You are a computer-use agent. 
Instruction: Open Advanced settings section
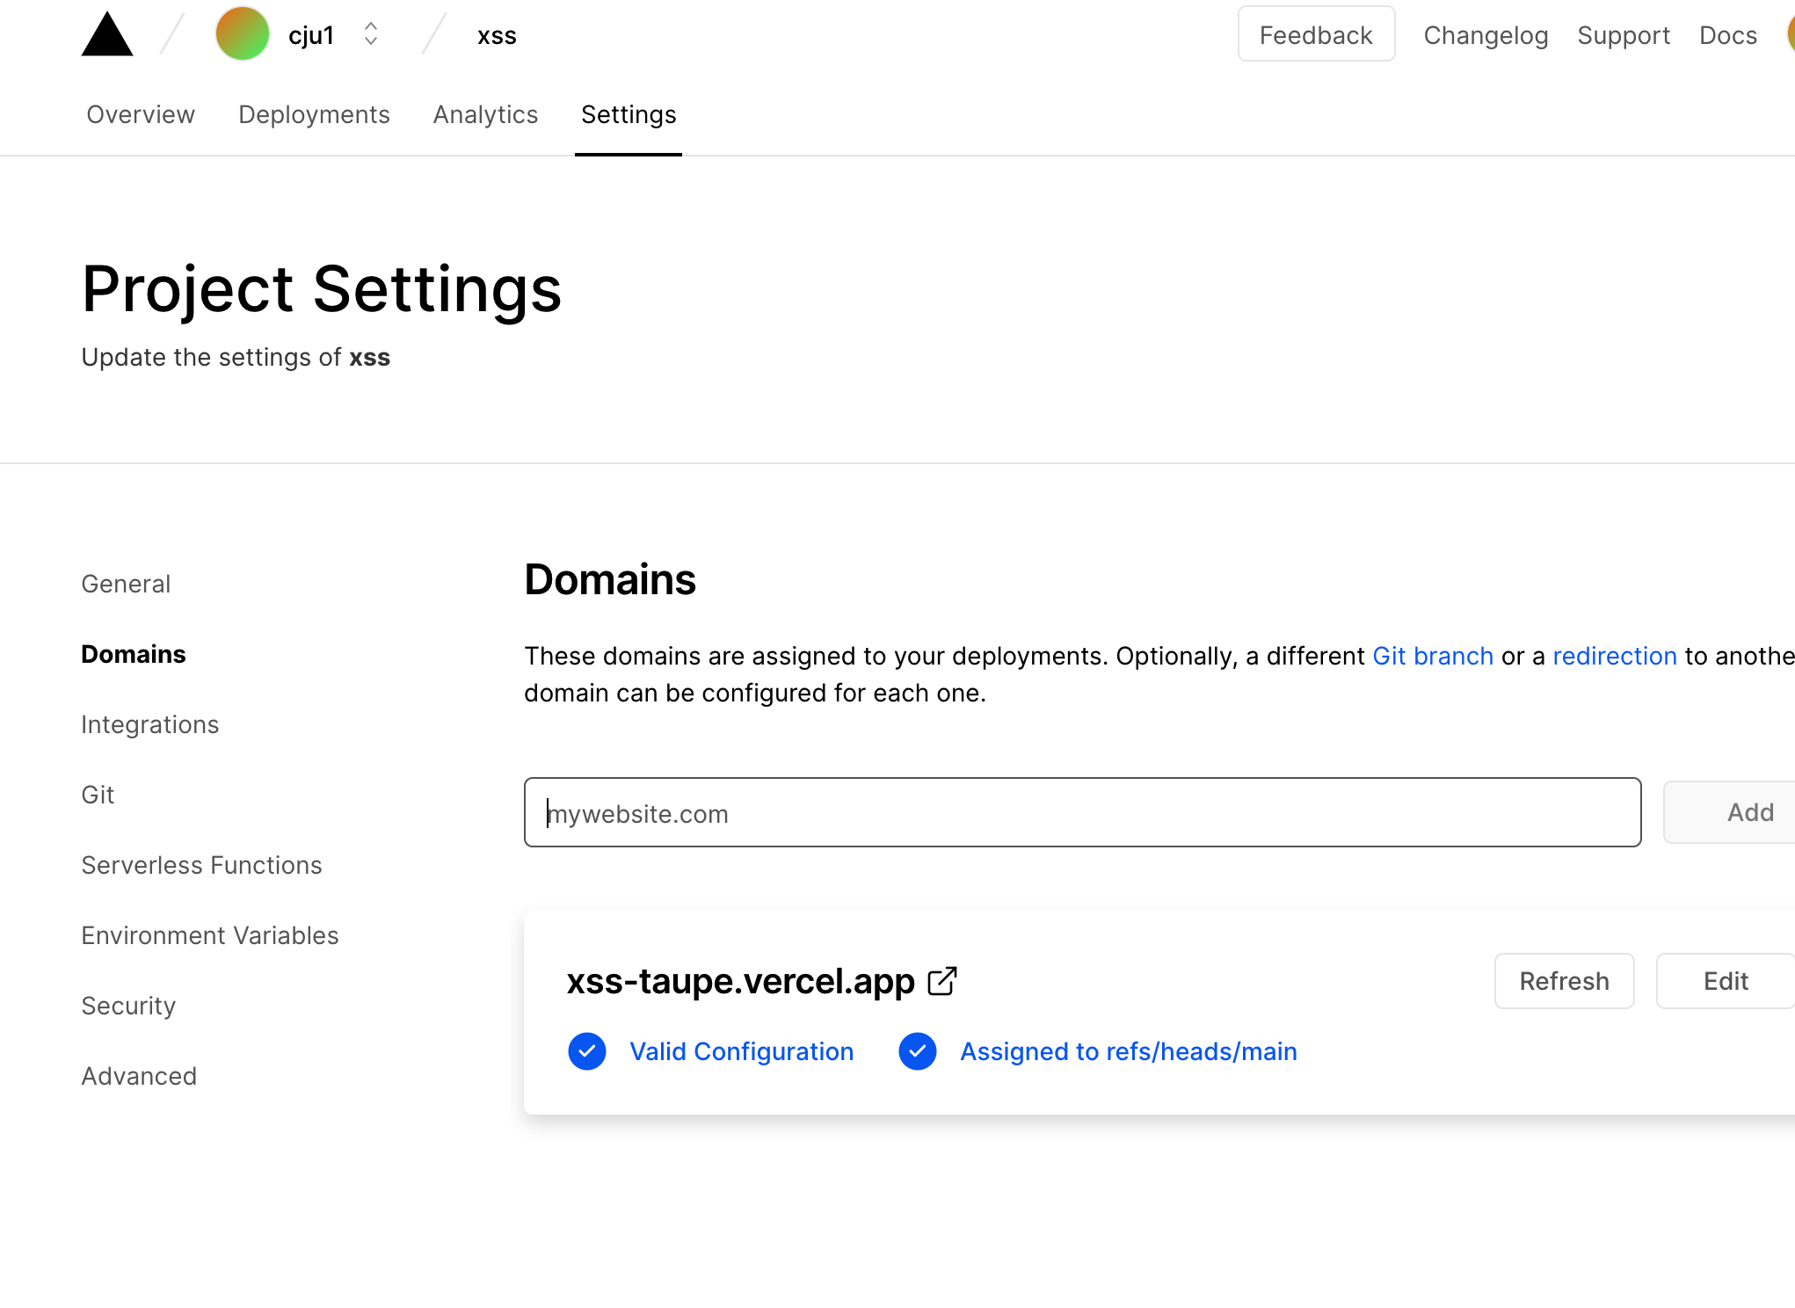(x=139, y=1076)
